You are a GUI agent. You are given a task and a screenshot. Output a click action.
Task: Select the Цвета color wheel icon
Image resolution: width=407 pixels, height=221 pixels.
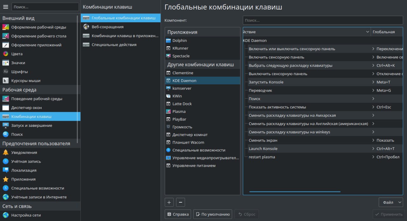pos(5,54)
